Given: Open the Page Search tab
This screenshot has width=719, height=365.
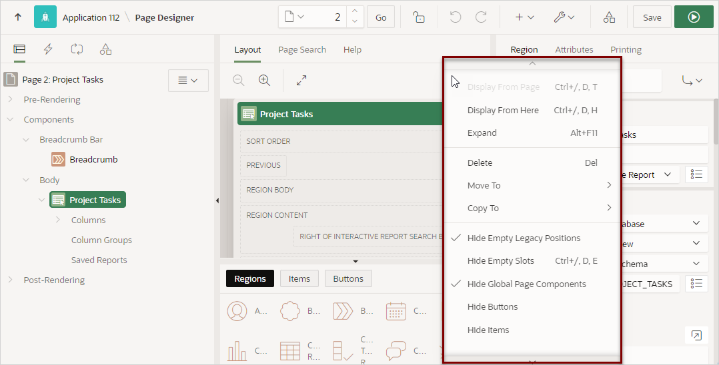Looking at the screenshot, I should pyautogui.click(x=302, y=49).
